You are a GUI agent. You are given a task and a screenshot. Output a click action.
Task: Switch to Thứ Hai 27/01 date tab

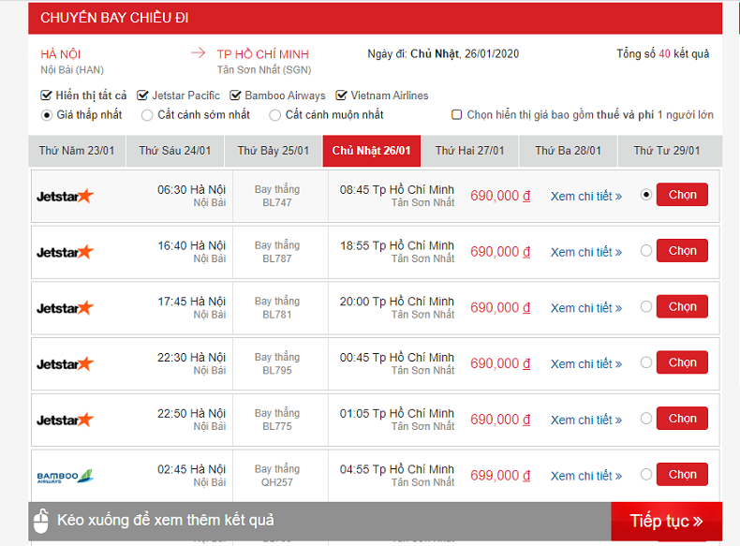click(469, 151)
